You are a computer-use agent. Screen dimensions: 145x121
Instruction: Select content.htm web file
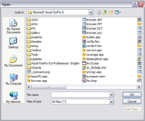click(x=92, y=46)
